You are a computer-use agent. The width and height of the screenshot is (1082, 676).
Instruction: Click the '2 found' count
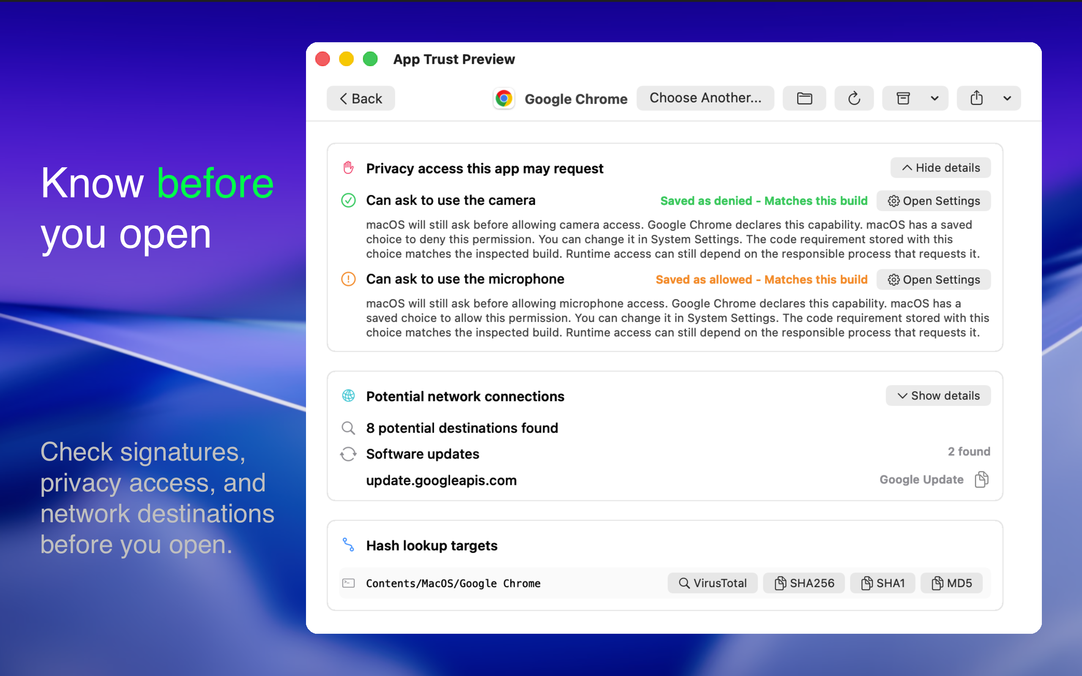[969, 452]
